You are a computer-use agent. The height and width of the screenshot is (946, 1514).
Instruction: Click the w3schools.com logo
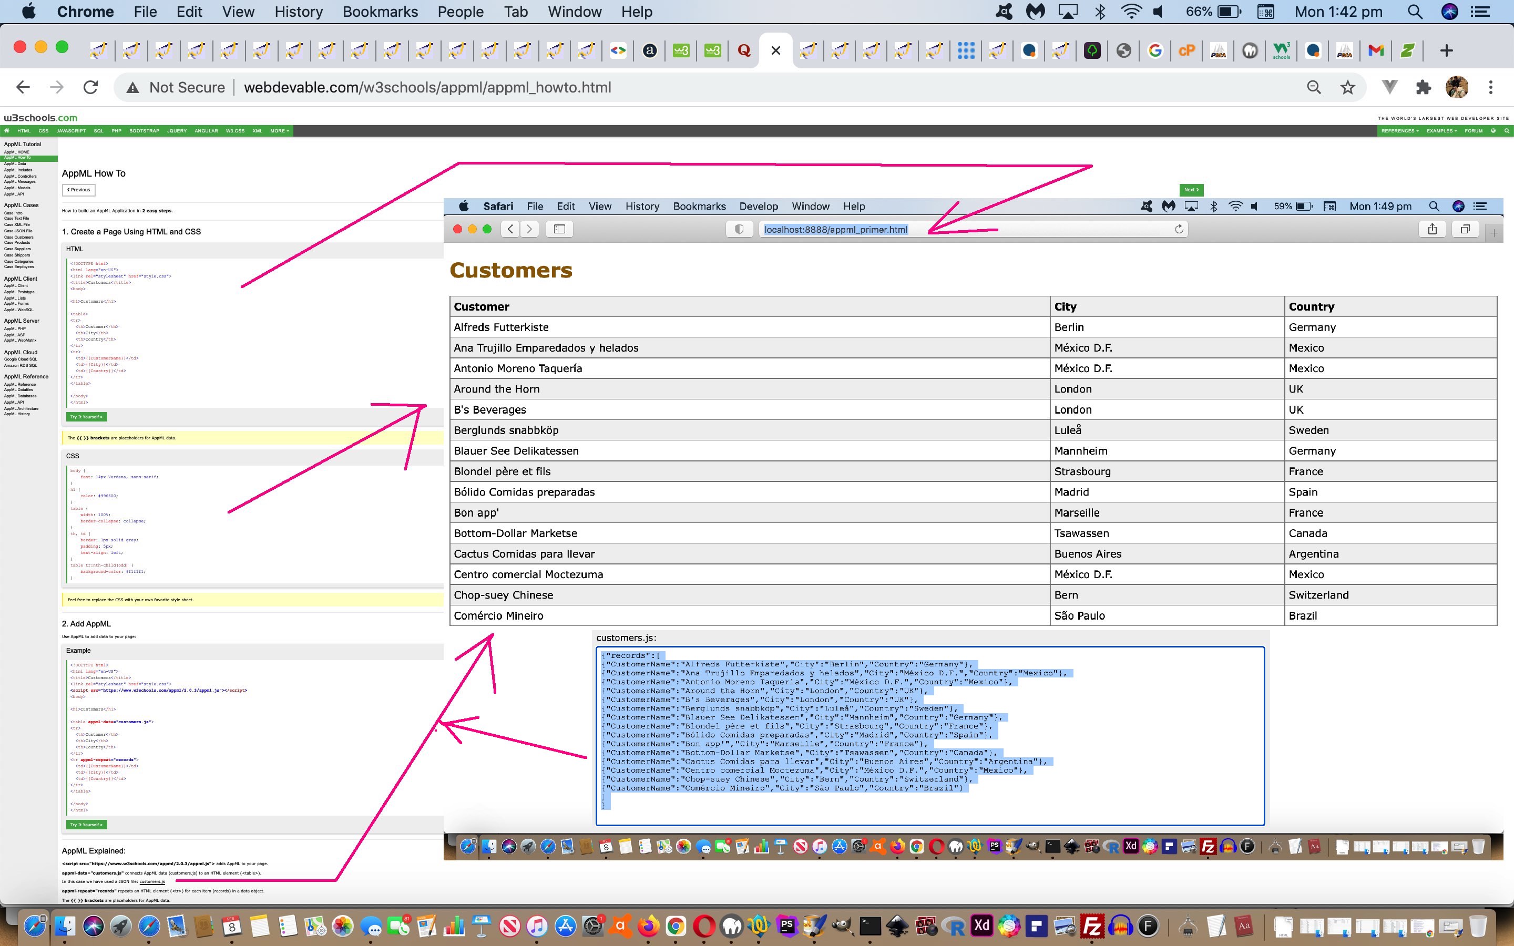pos(40,118)
